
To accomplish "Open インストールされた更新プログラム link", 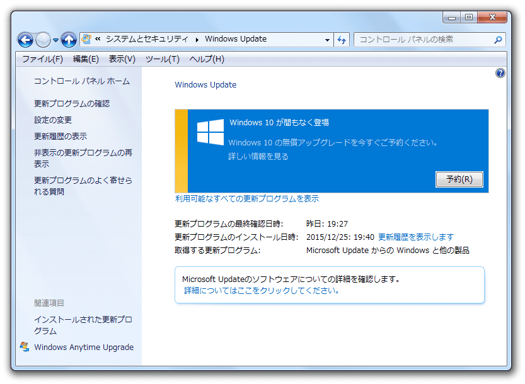I will click(x=83, y=325).
